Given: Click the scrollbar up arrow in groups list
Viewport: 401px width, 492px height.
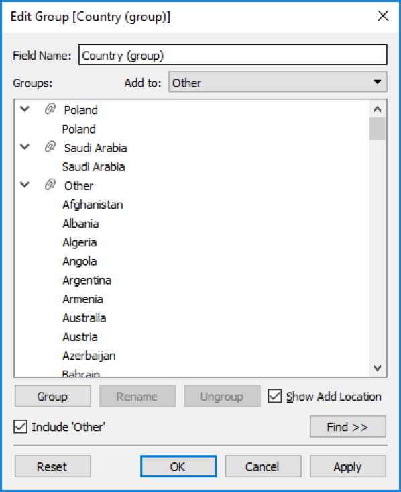Looking at the screenshot, I should (378, 109).
